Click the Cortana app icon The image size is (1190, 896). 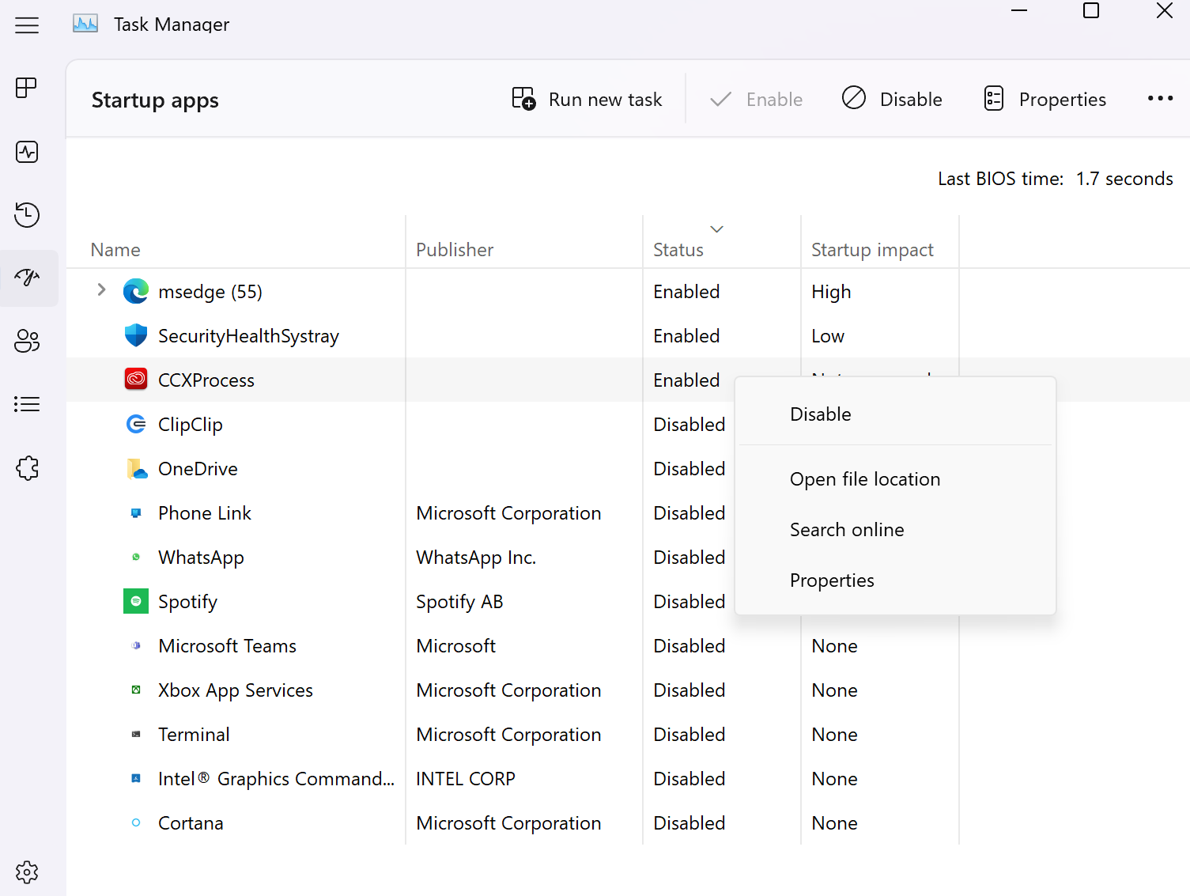[136, 823]
